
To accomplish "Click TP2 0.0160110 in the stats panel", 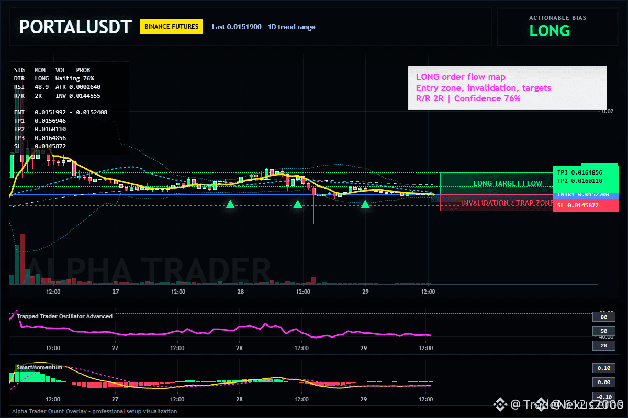I will 40,129.
